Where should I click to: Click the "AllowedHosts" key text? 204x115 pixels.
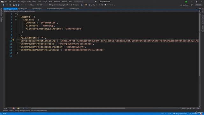[x=29, y=38]
